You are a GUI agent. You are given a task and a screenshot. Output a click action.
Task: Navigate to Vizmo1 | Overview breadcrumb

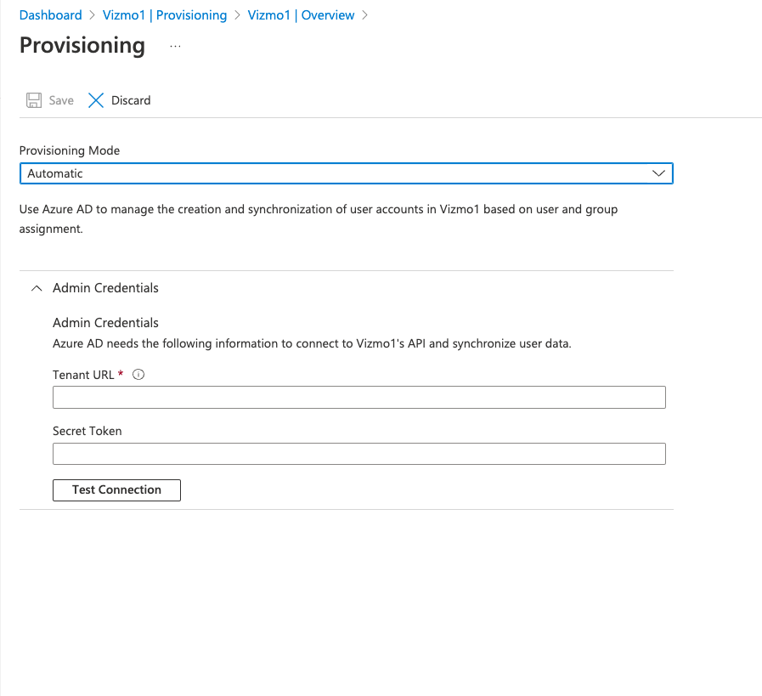point(301,15)
